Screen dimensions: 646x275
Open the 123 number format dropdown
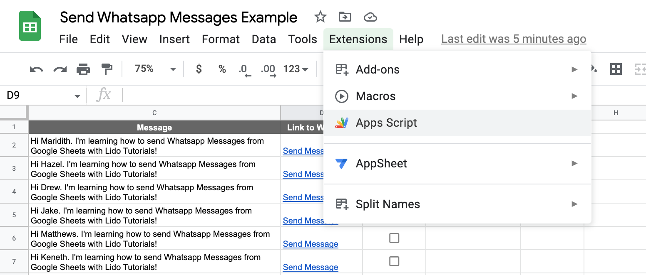pyautogui.click(x=296, y=69)
